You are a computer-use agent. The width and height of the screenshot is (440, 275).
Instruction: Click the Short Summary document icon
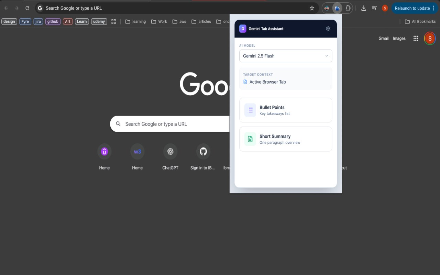point(250,139)
